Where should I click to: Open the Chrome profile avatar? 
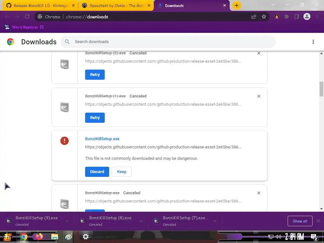307,16
